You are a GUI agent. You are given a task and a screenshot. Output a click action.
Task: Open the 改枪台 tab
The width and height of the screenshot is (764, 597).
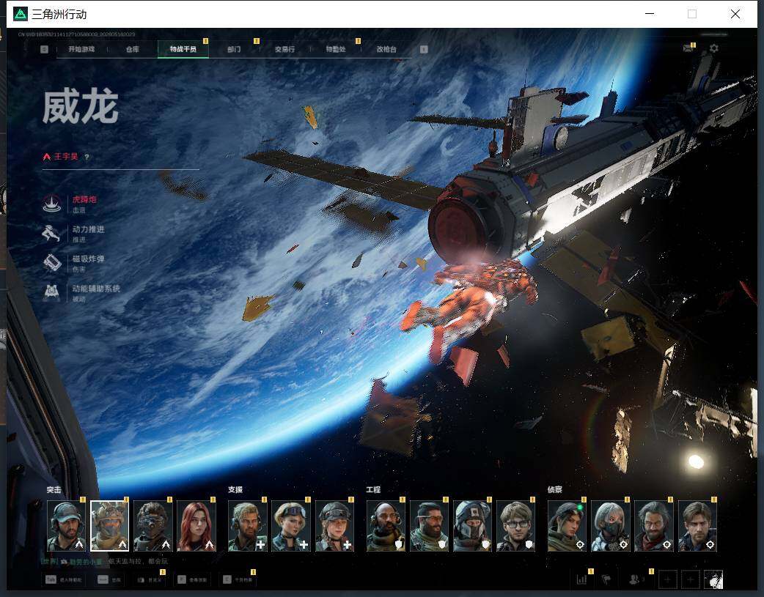386,49
